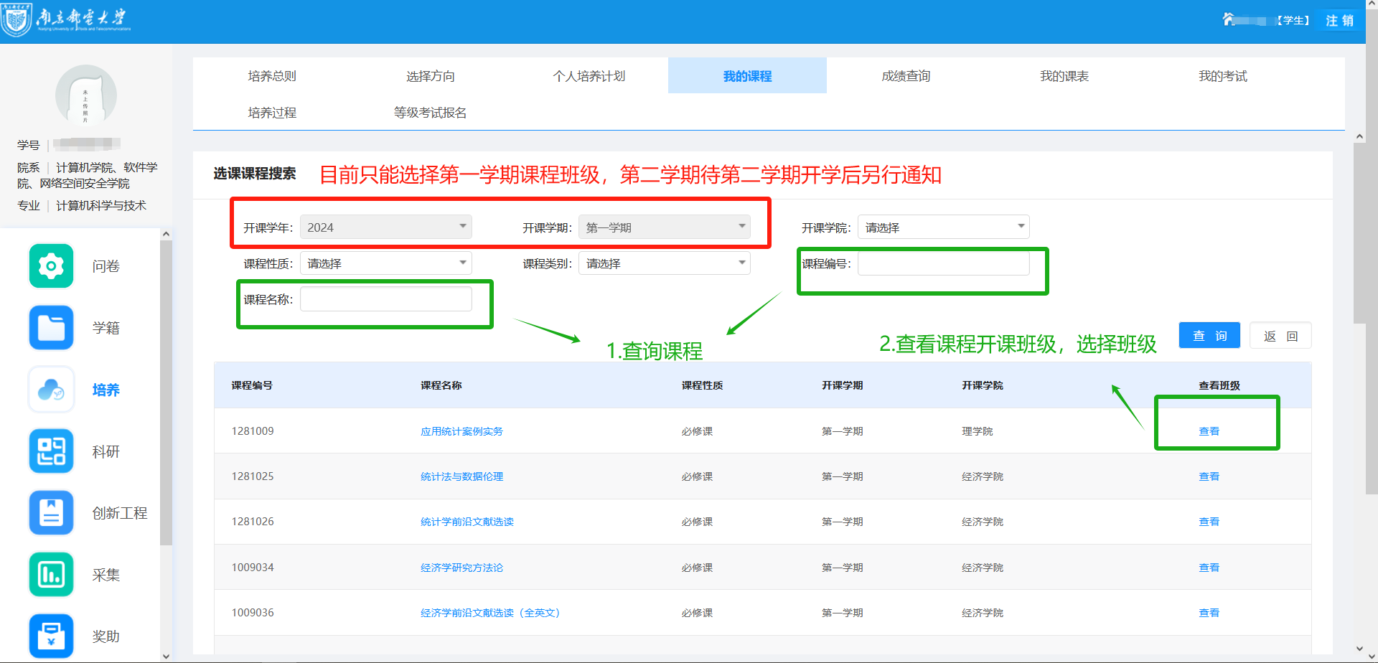
Task: Click the 奖助 funding icon
Action: 51,636
